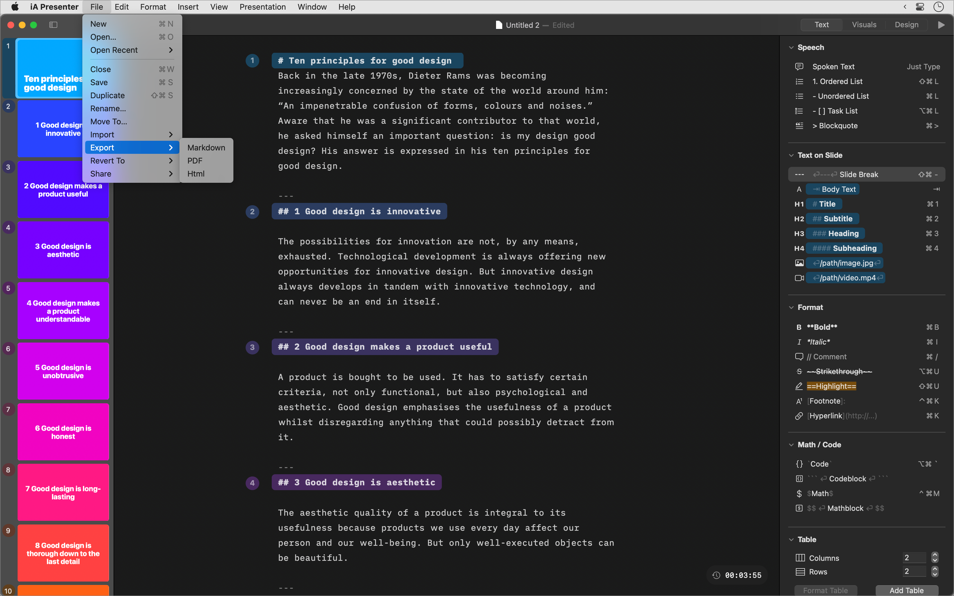Select thumbnail 7 Good design is long-lasting
This screenshot has width=954, height=596.
63,492
